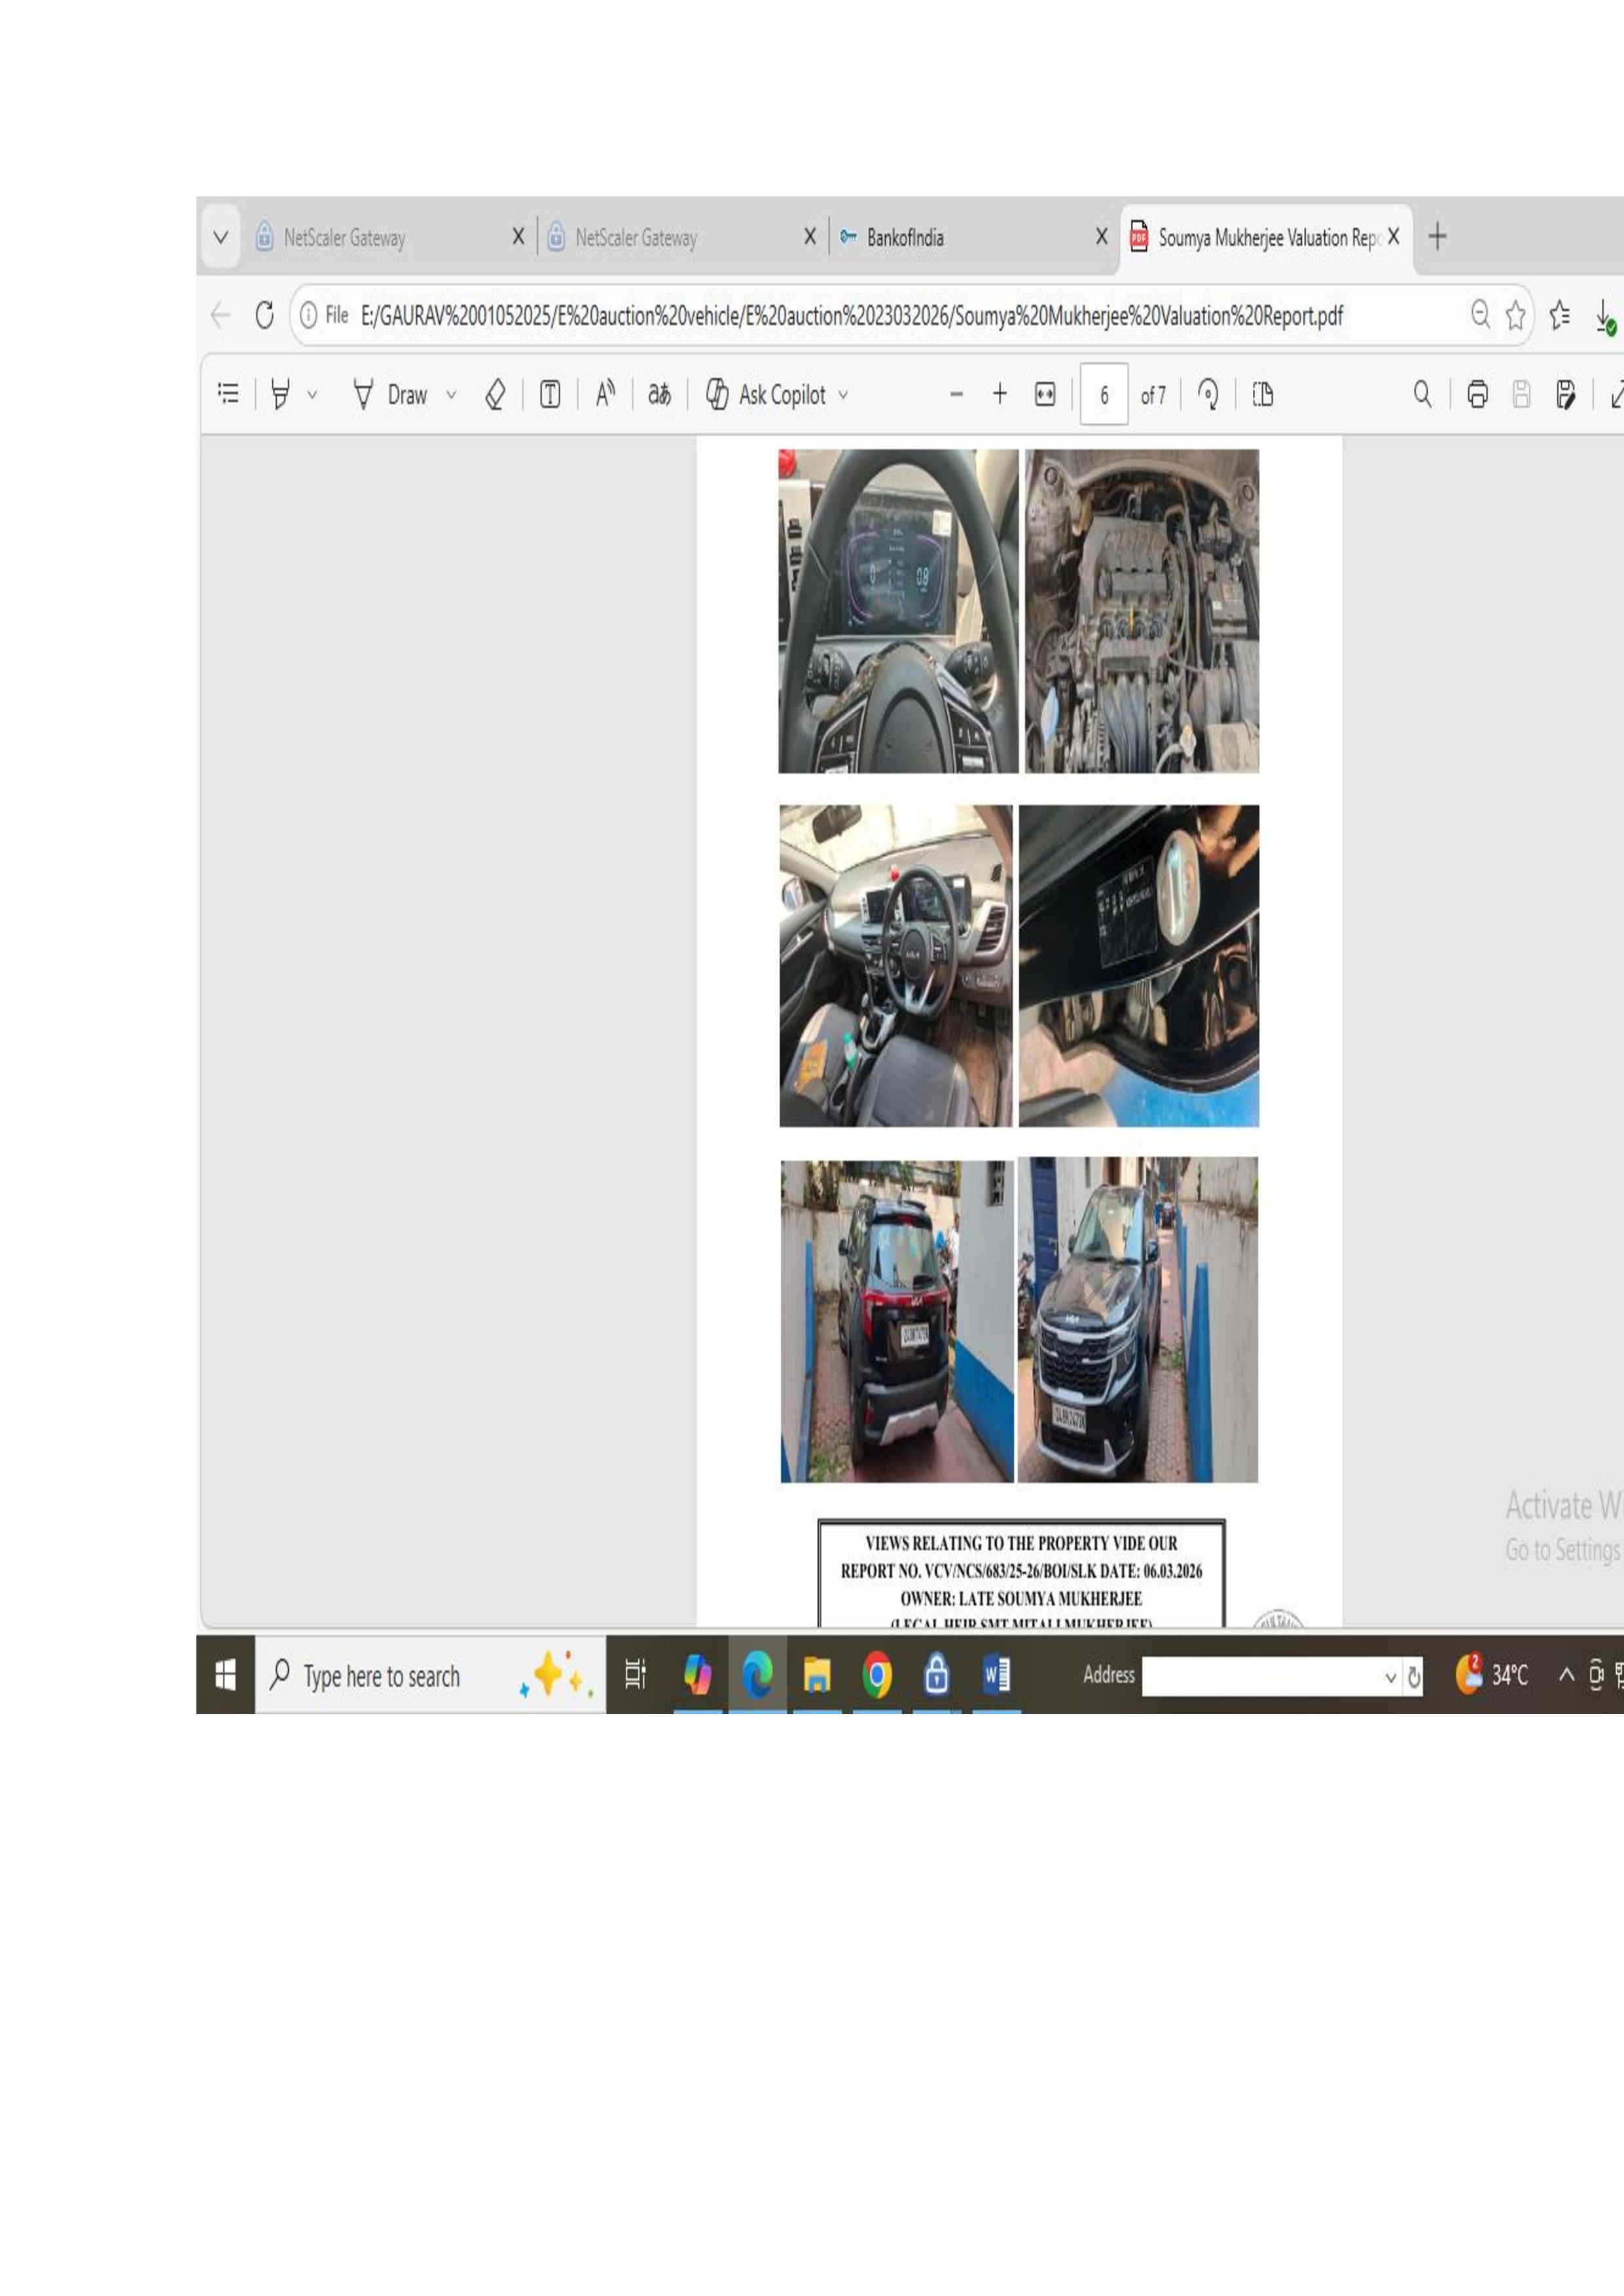This screenshot has height=2296, width=1624.
Task: Click the table of contents icon
Action: tap(228, 394)
